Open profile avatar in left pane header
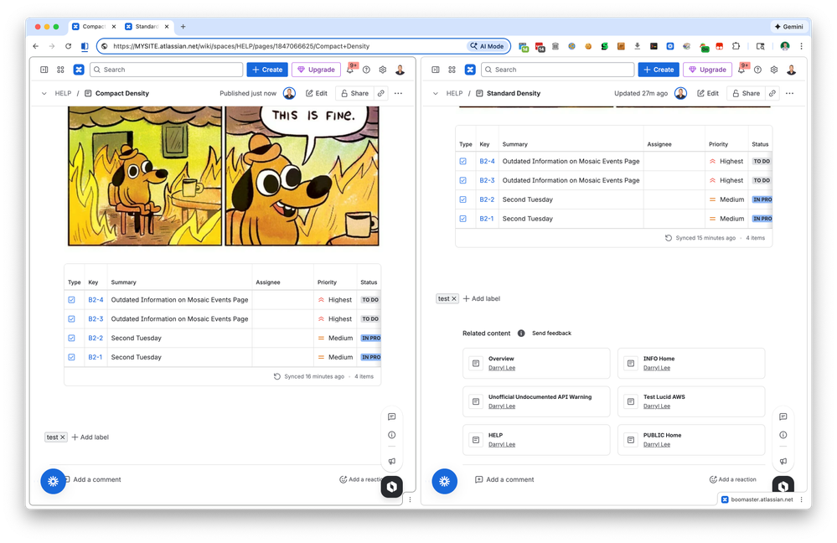The image size is (837, 543). click(x=400, y=70)
